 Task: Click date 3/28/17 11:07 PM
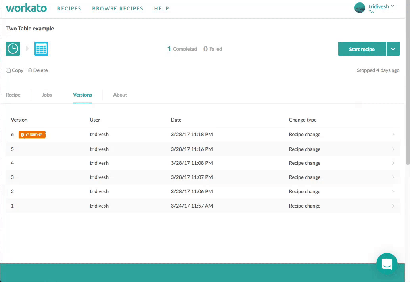(x=192, y=177)
